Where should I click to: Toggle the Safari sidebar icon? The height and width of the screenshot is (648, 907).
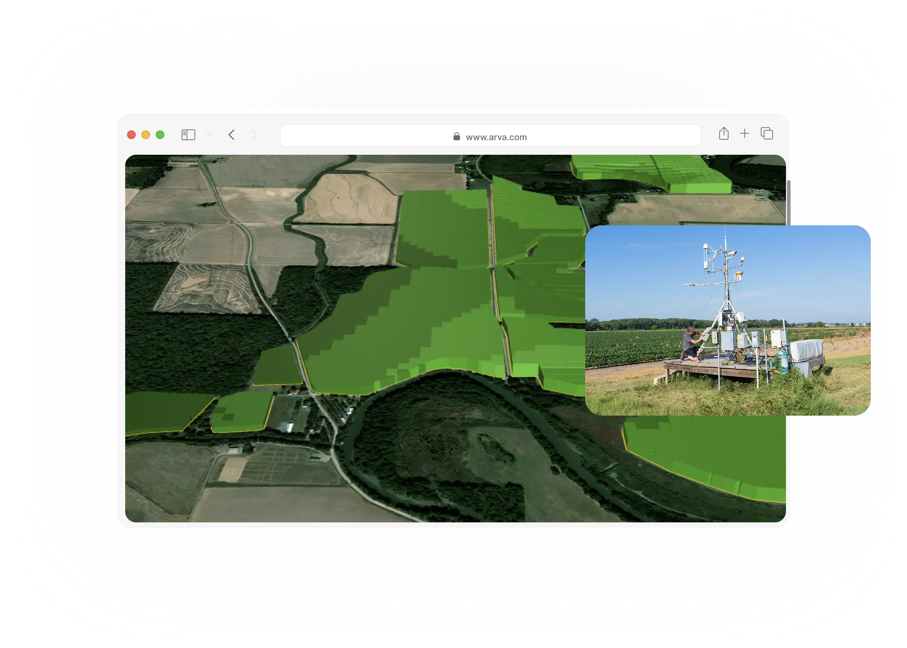click(x=188, y=135)
